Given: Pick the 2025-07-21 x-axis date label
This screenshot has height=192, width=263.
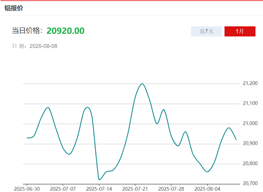Looking at the screenshot, I should coord(135,189).
